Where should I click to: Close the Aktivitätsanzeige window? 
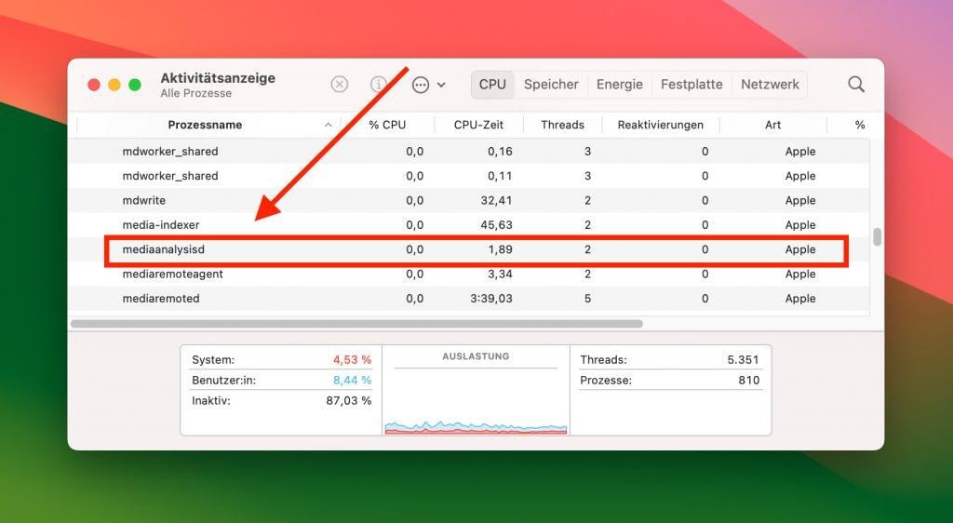pyautogui.click(x=94, y=85)
